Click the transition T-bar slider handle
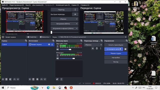Viewport: 160px width, 90px height. (x=51, y=32)
